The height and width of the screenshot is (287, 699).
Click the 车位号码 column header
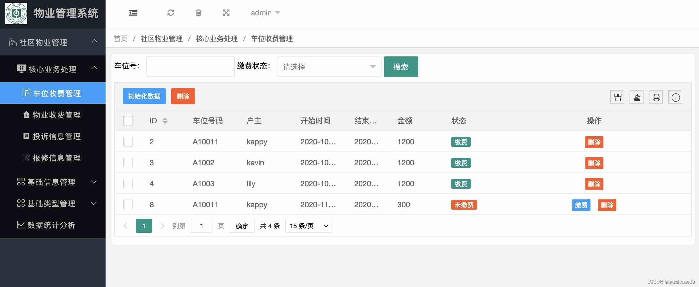[x=208, y=121]
